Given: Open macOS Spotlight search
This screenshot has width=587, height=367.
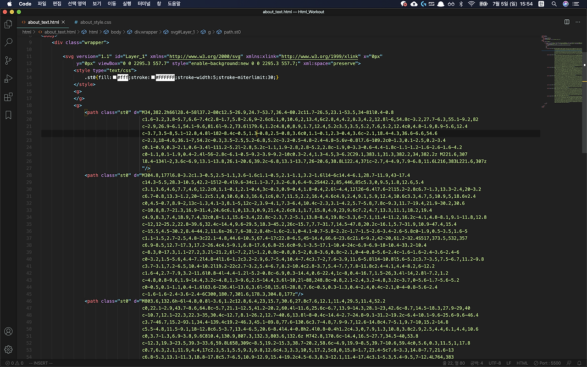Looking at the screenshot, I should tap(554, 4).
